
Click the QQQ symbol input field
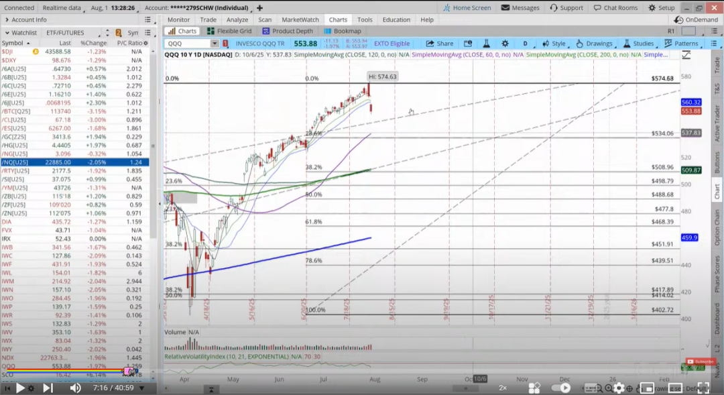pos(188,44)
